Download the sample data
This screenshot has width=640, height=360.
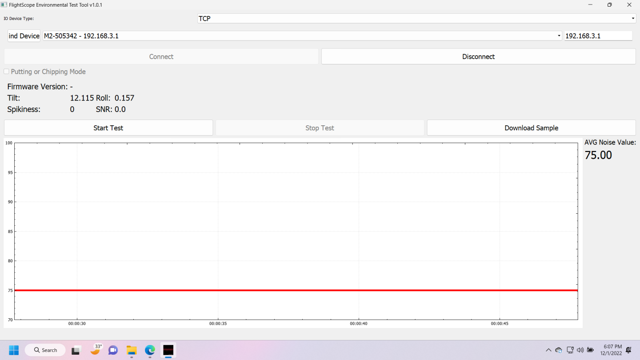532,128
